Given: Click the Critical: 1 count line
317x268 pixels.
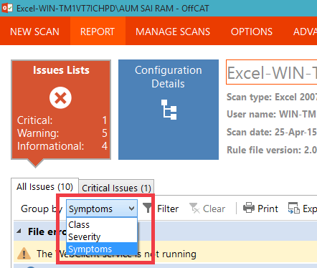Looking at the screenshot, I should pyautogui.click(x=62, y=120).
